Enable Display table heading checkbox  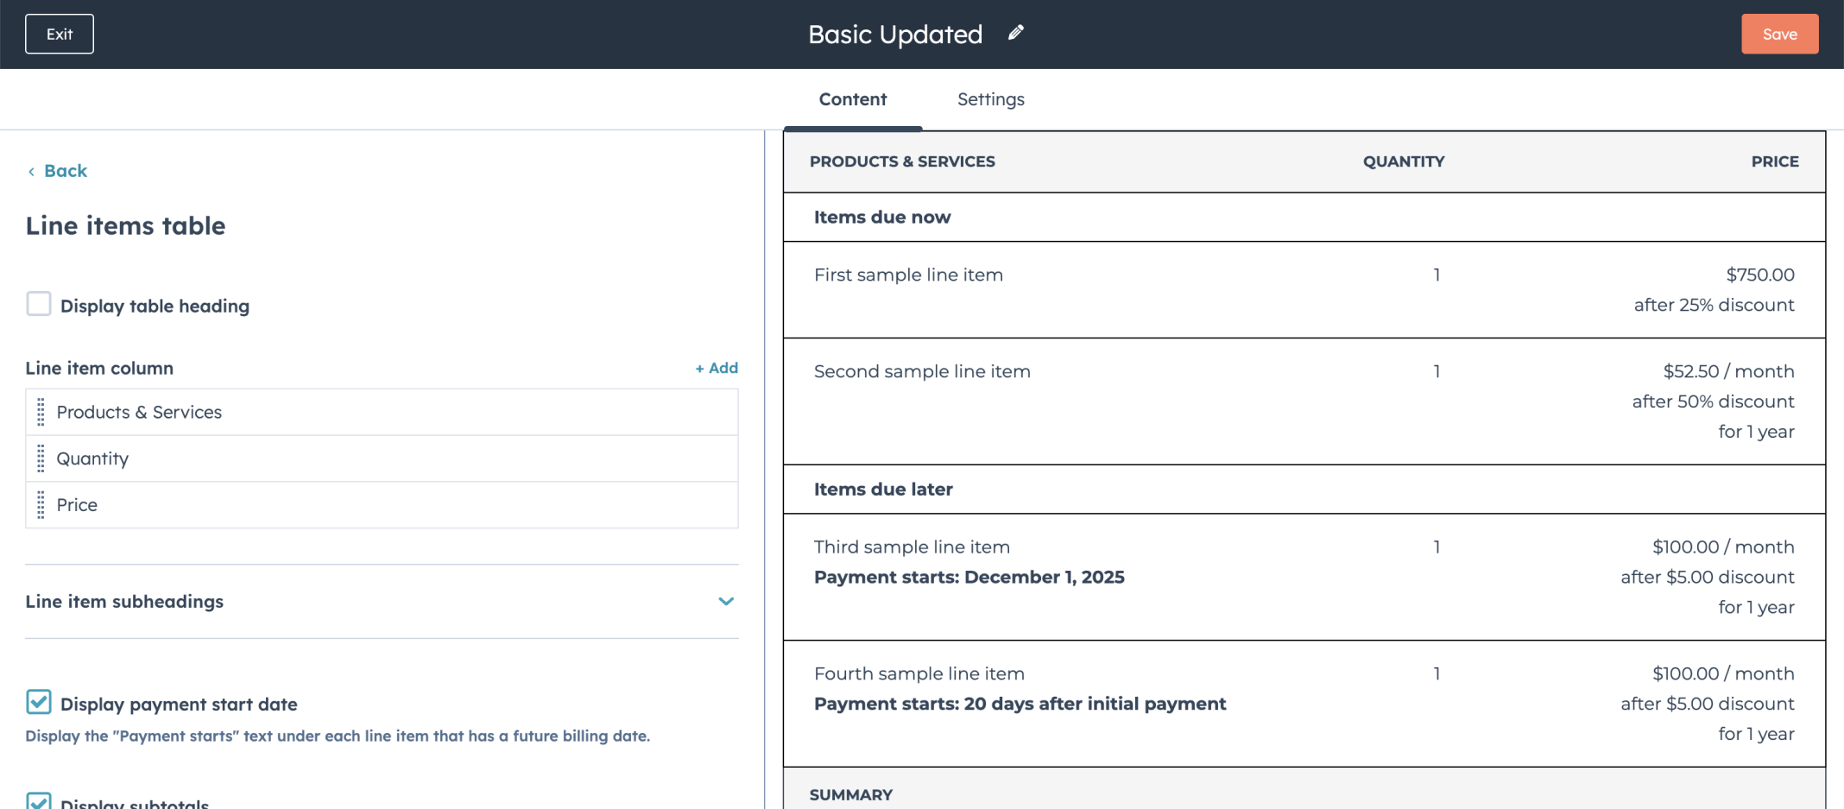click(x=39, y=304)
